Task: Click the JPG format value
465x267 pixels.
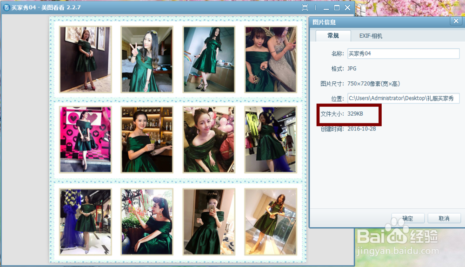Action: (352, 69)
